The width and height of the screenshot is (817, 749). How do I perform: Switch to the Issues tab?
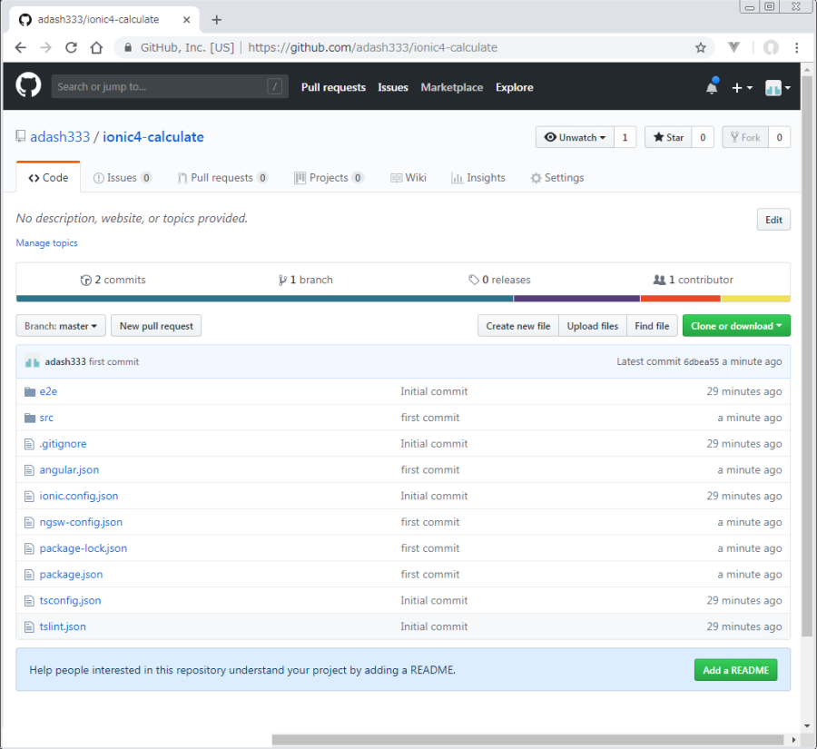122,178
